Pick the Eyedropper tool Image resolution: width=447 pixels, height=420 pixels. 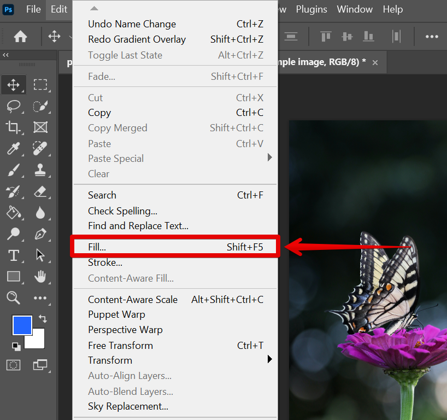tap(14, 148)
